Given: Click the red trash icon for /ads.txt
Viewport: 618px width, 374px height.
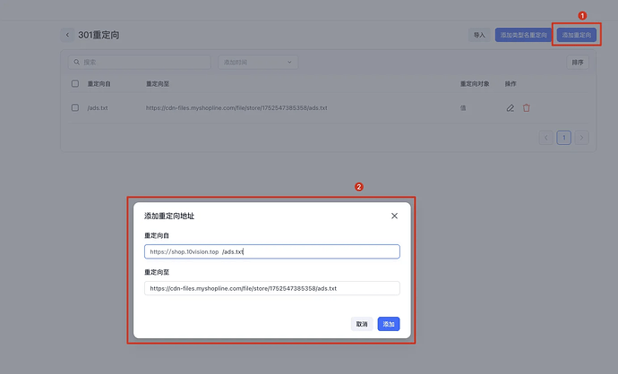Looking at the screenshot, I should tap(527, 108).
